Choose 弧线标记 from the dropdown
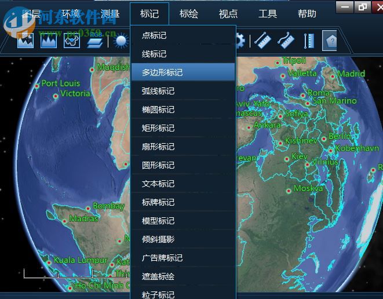This screenshot has height=299, width=383. pyautogui.click(x=183, y=91)
